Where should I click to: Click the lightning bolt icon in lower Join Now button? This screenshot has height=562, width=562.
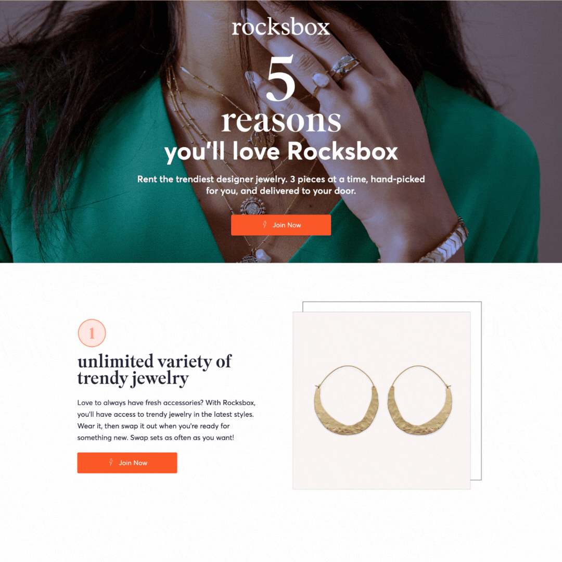click(x=111, y=462)
